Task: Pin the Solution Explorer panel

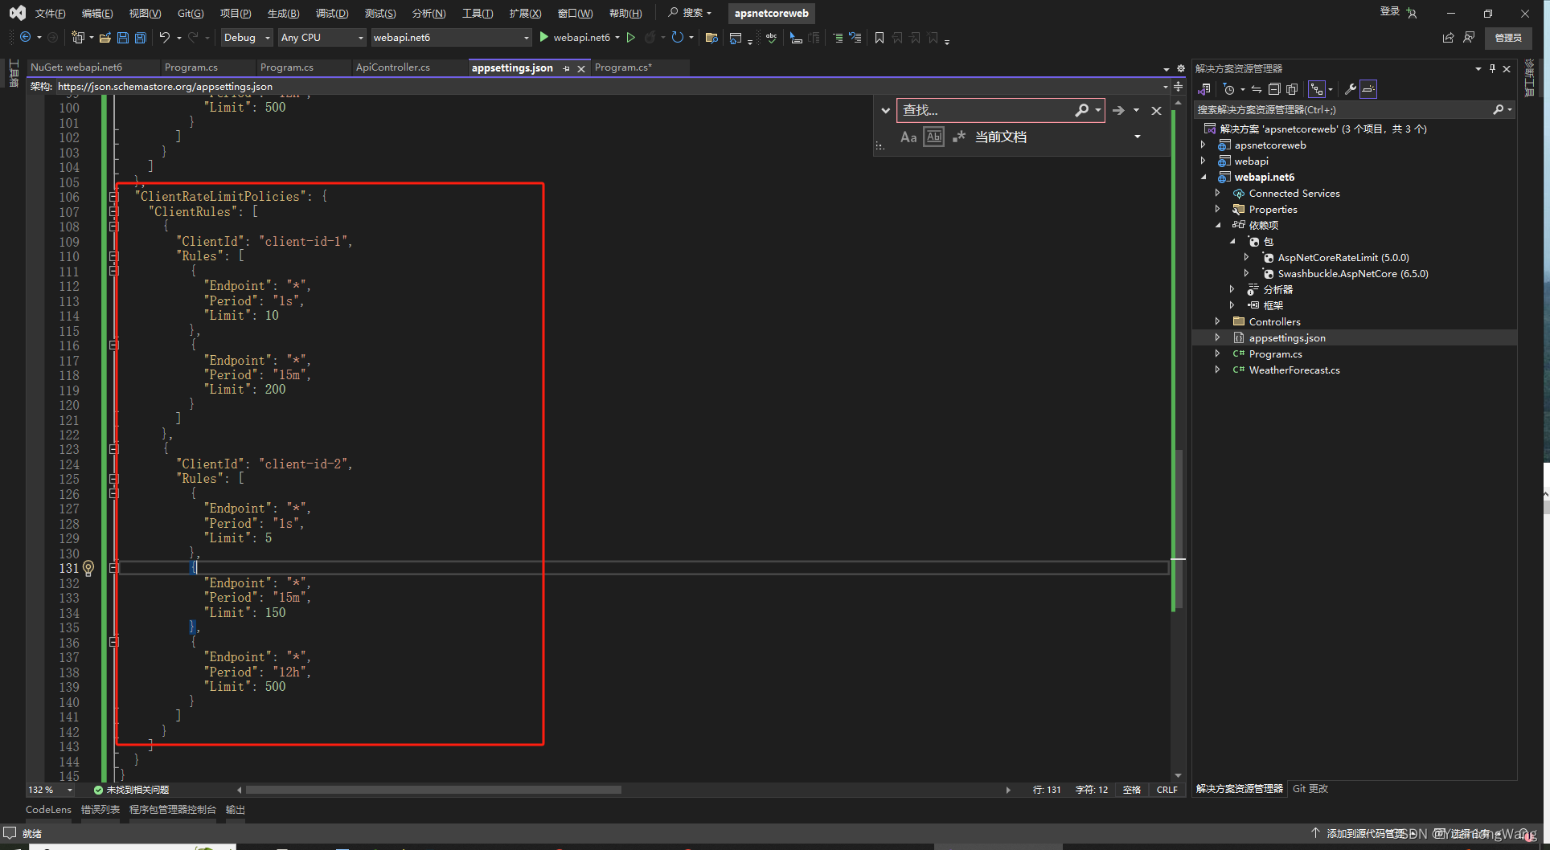Action: click(x=1492, y=68)
